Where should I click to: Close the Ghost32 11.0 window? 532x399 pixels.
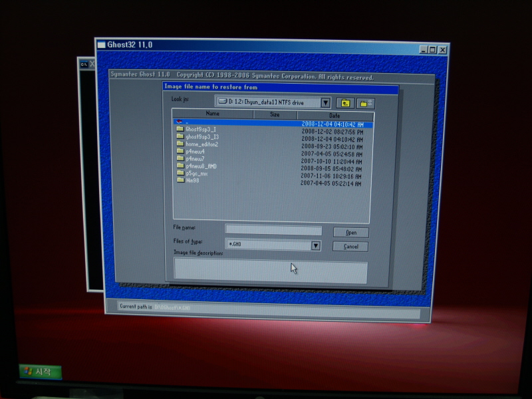tap(442, 51)
